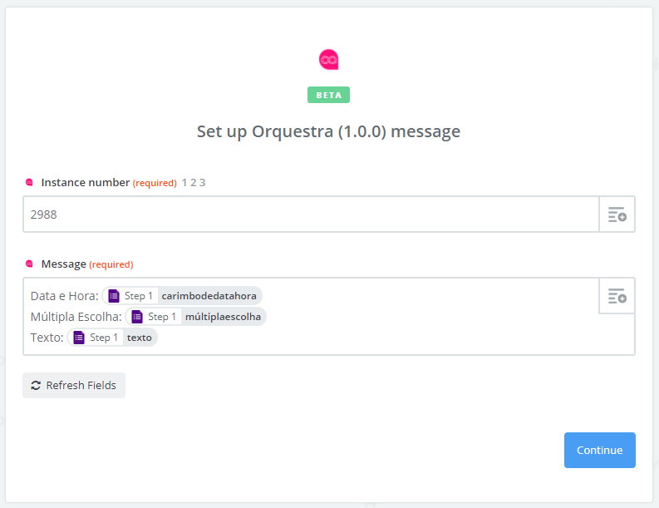The width and height of the screenshot is (659, 508).
Task: Focus the Instance number input with 2988
Action: (x=311, y=214)
